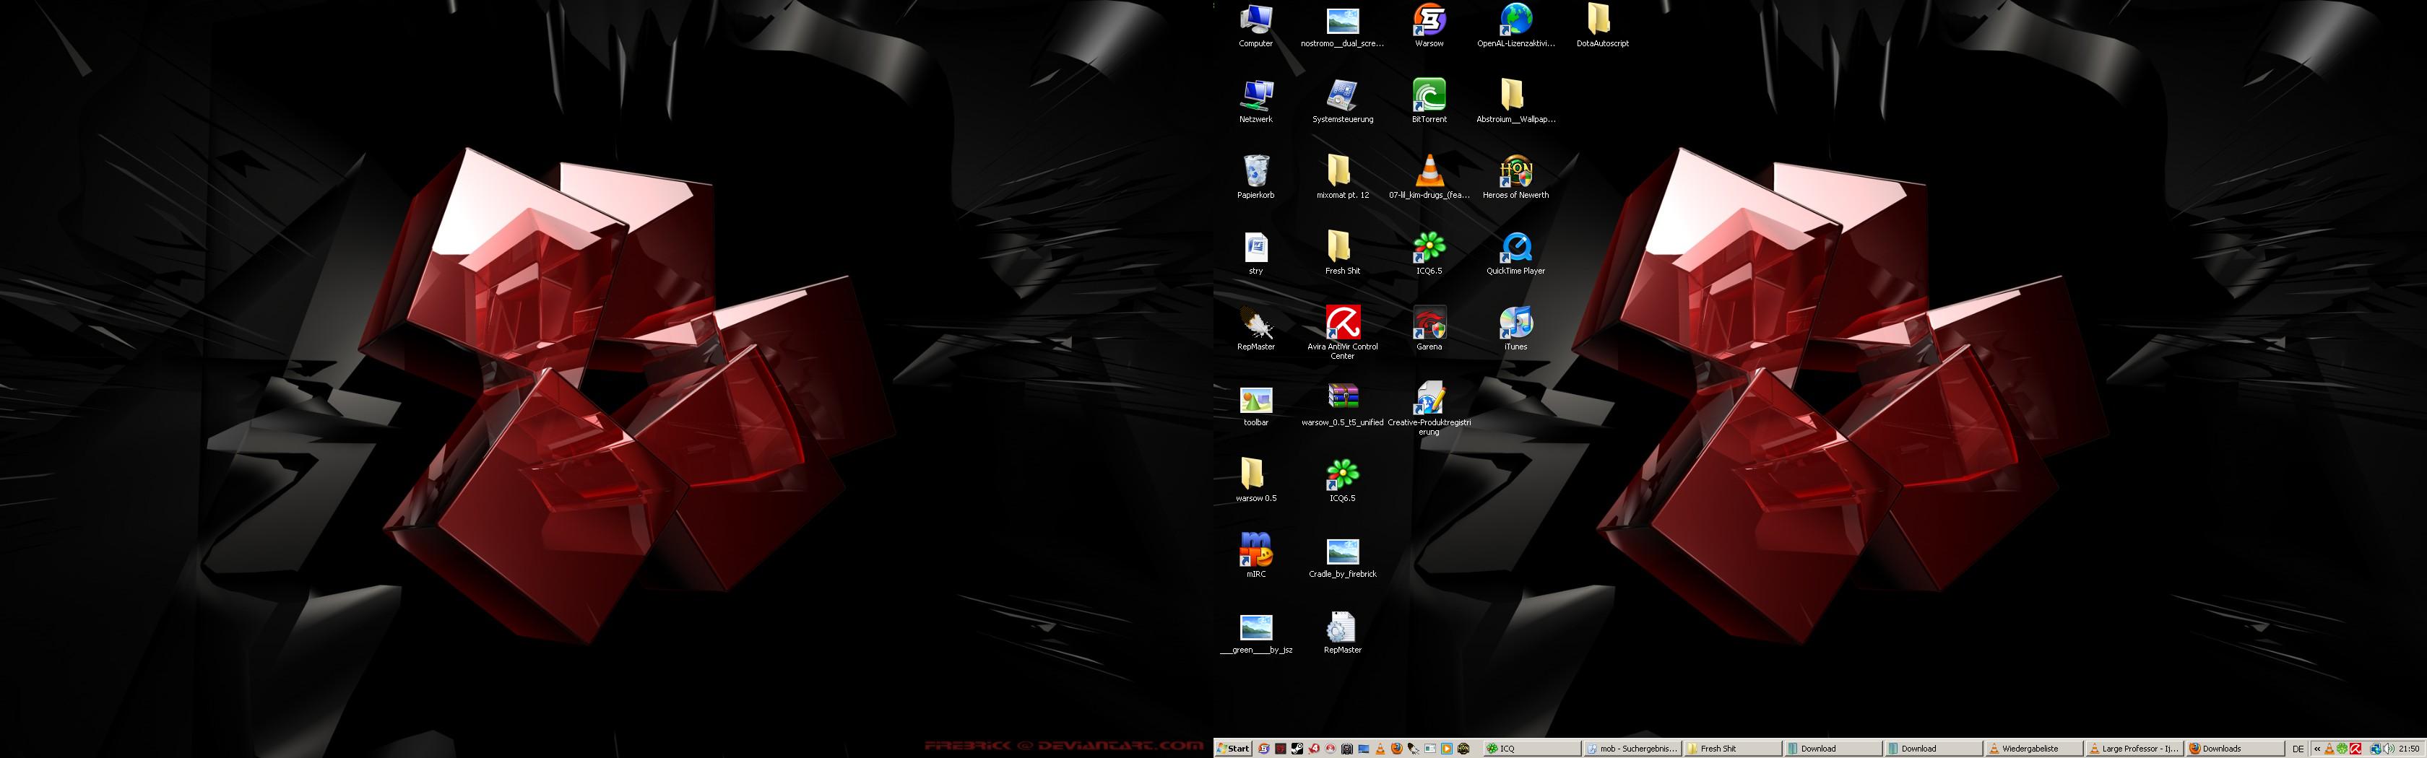The width and height of the screenshot is (2427, 758).
Task: Select the Cradle_by_firebrick image file
Action: pyautogui.click(x=1343, y=557)
